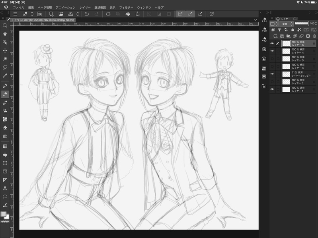Select the Pen tool
Image resolution: width=318 pixels, height=238 pixels.
click(x=5, y=85)
